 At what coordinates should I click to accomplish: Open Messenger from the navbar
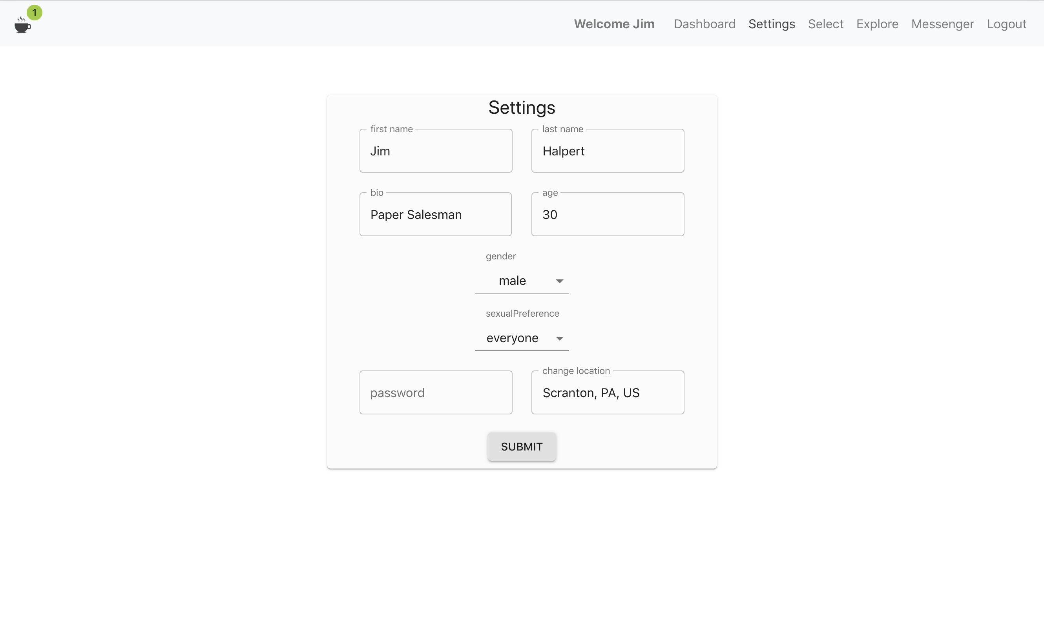(942, 24)
